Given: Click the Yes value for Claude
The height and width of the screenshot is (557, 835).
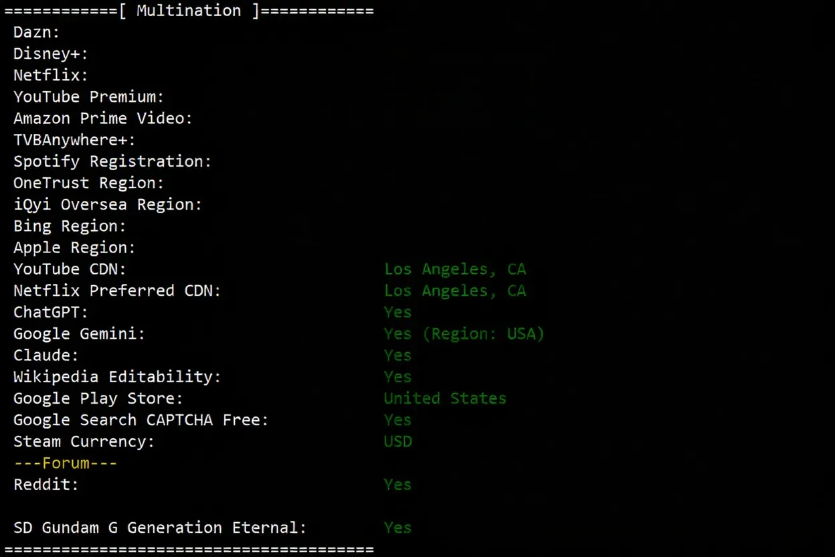Looking at the screenshot, I should click(397, 355).
